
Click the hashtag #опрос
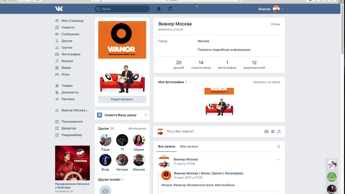[x=167, y=185]
